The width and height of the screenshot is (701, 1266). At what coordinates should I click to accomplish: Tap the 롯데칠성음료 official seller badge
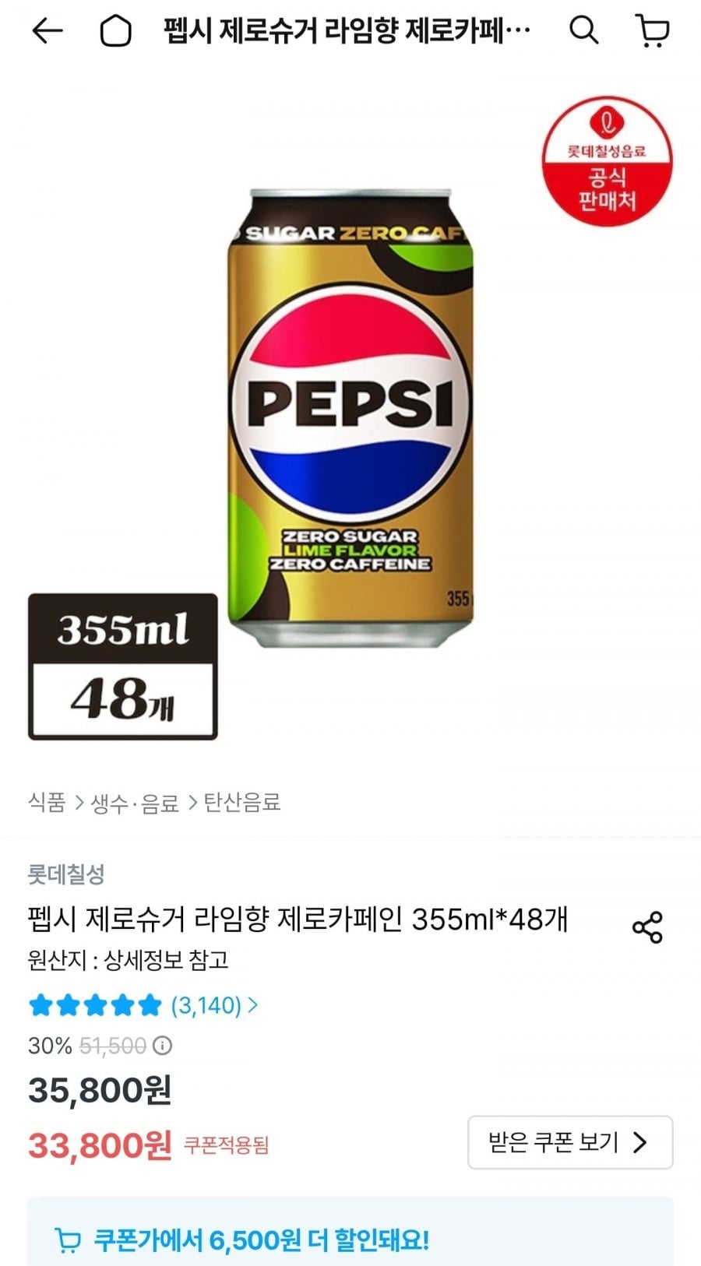(607, 161)
